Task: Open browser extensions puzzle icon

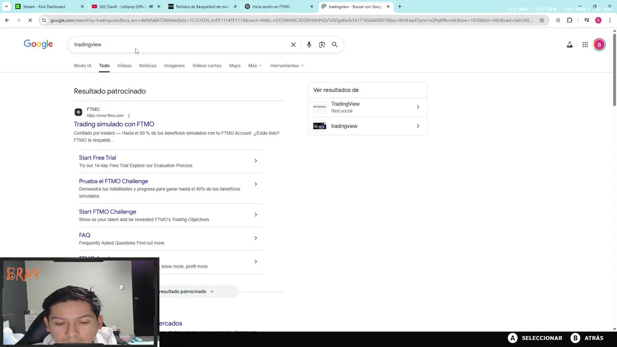Action: coord(570,20)
